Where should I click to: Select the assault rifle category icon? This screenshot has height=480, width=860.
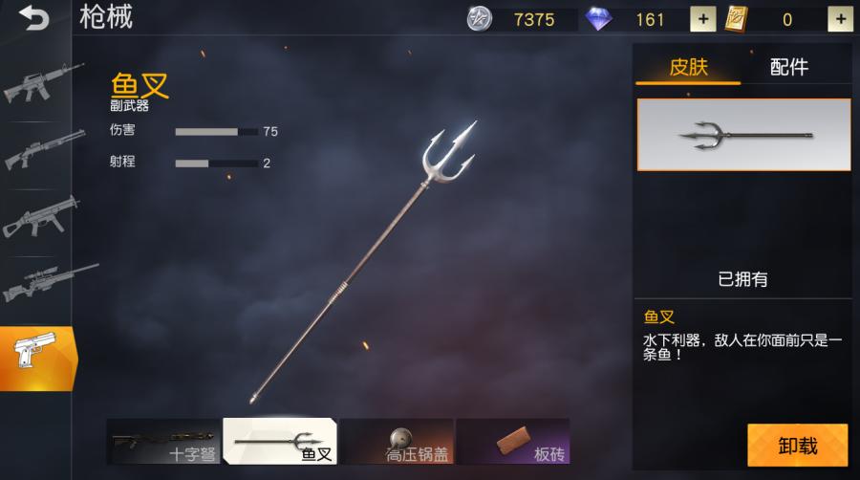click(x=43, y=83)
